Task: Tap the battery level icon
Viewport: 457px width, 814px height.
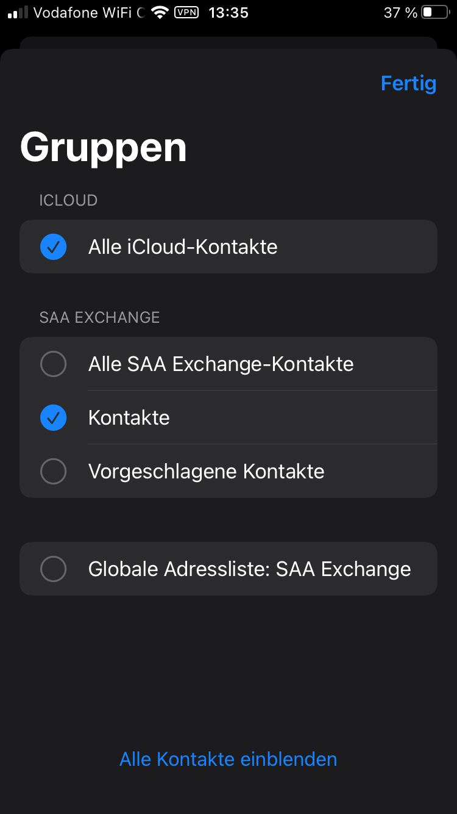Action: pos(434,12)
